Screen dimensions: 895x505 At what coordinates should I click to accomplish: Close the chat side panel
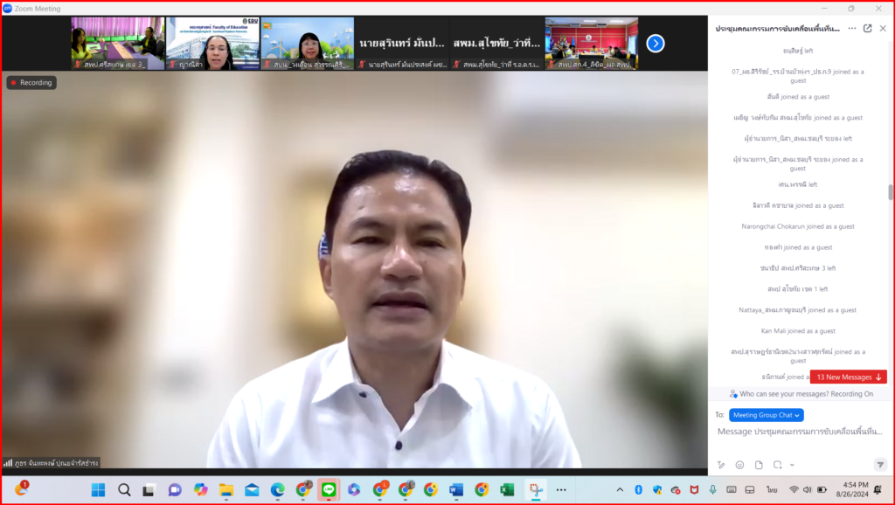(x=883, y=28)
